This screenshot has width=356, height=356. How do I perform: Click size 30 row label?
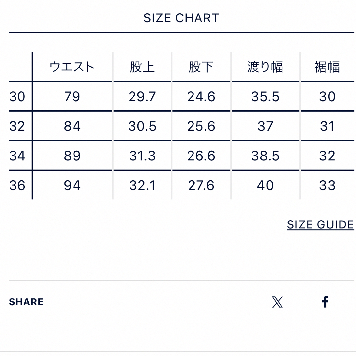pos(17,97)
